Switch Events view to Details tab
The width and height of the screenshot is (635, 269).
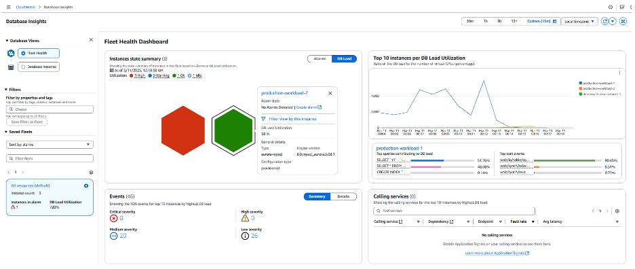tap(343, 196)
